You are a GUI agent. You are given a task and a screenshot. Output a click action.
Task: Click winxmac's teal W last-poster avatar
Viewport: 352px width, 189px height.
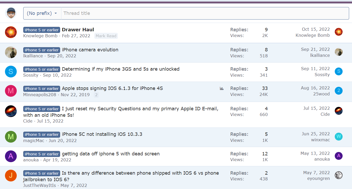(338, 137)
